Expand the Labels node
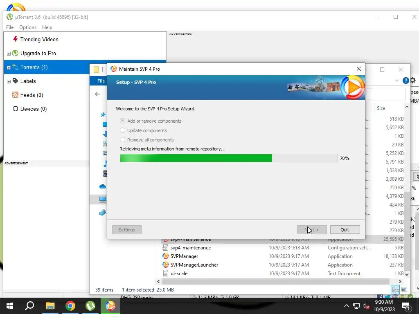 pyautogui.click(x=9, y=81)
